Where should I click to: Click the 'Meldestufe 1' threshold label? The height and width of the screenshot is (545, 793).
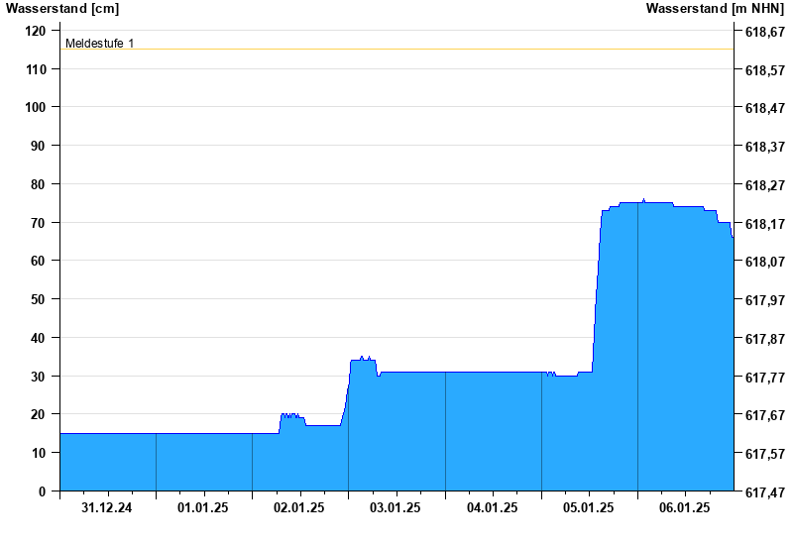99,44
